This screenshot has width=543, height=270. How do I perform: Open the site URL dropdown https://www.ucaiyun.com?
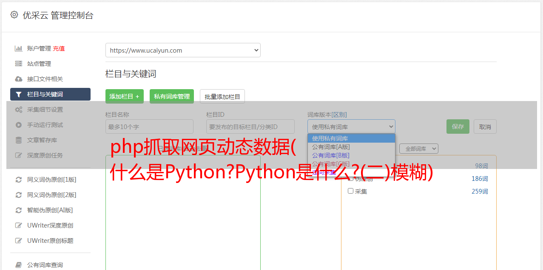pyautogui.click(x=183, y=50)
